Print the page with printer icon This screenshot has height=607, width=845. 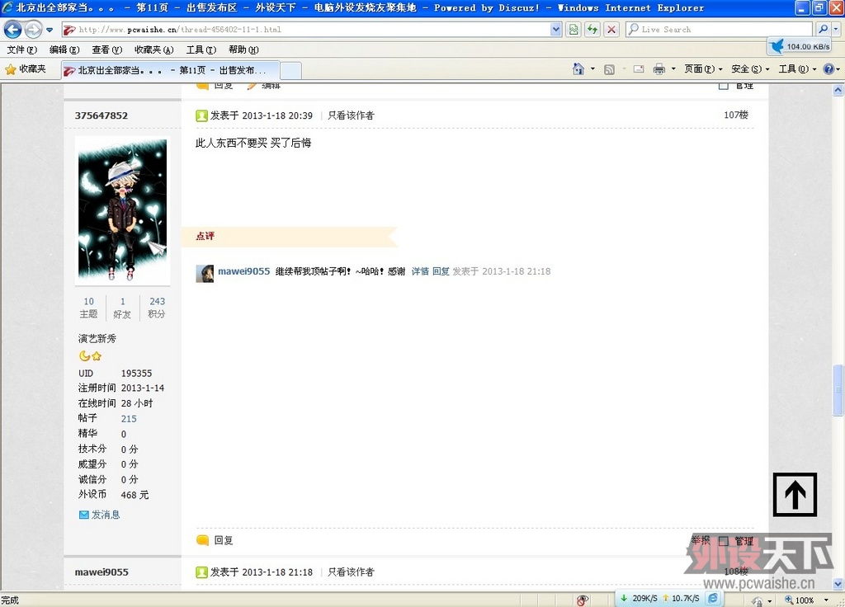(x=659, y=69)
